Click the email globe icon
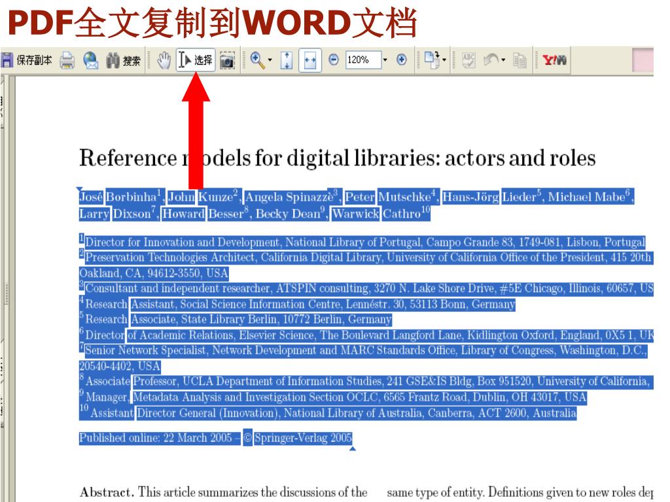670x502 pixels. point(90,60)
